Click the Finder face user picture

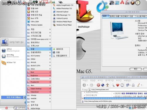[x=4, y=42]
